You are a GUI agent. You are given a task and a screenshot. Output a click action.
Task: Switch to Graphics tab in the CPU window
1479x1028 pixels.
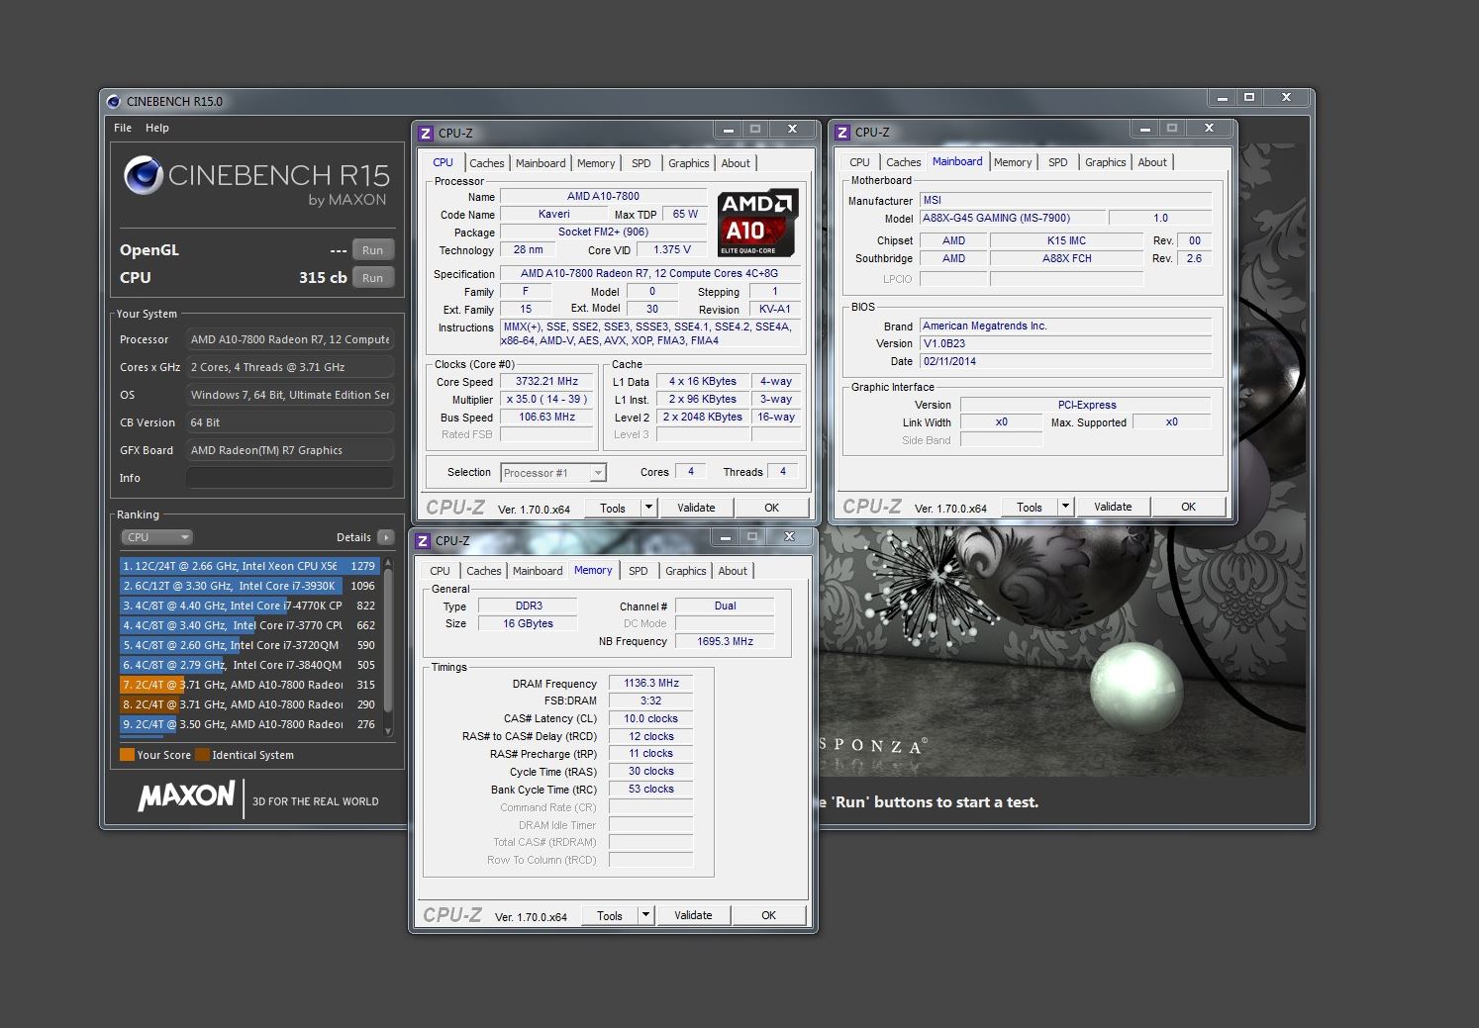[689, 163]
